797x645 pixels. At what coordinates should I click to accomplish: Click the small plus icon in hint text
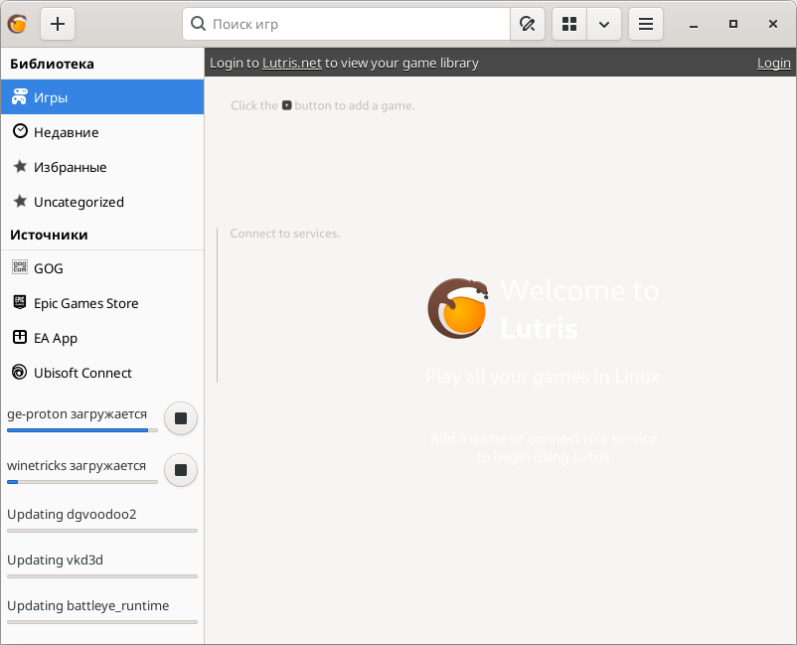click(286, 105)
